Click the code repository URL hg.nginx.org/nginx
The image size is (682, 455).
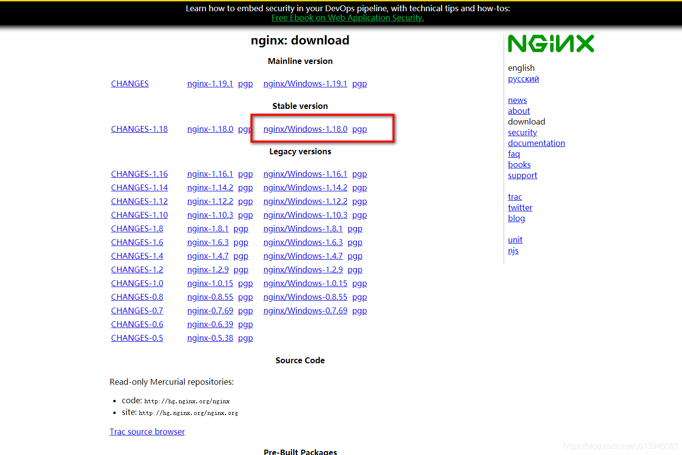click(187, 401)
